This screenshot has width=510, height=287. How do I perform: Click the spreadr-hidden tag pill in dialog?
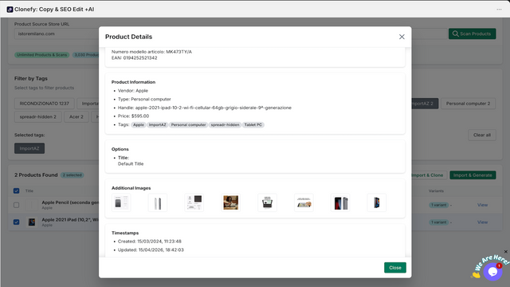click(x=225, y=124)
